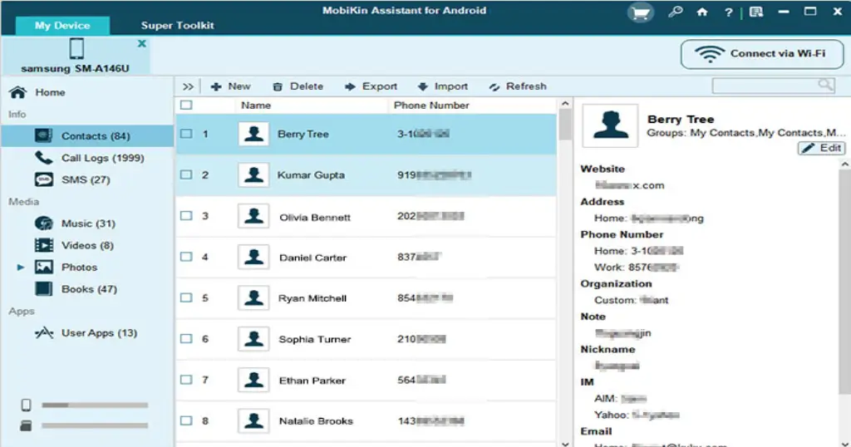Click the phone storage icon at the bottom
The image size is (851, 447).
tap(26, 405)
